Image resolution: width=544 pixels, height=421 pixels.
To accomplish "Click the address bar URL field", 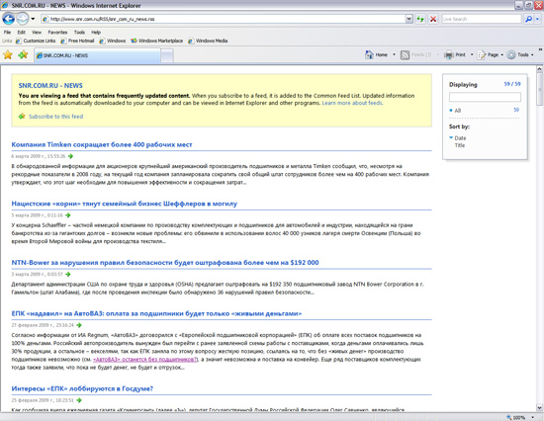I will coord(223,19).
